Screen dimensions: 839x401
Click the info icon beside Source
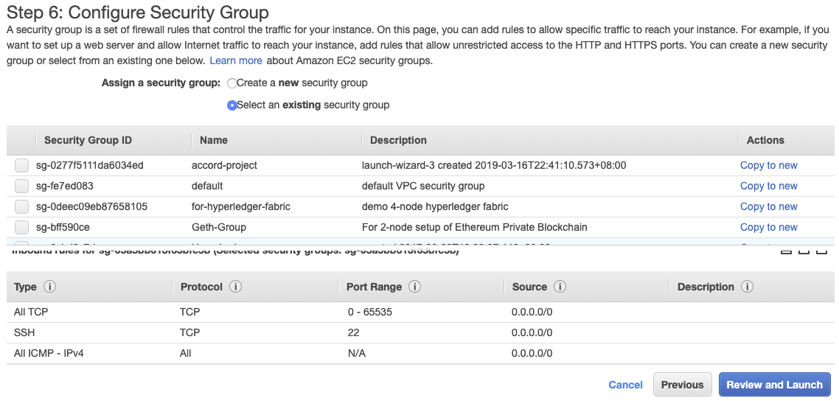point(560,287)
